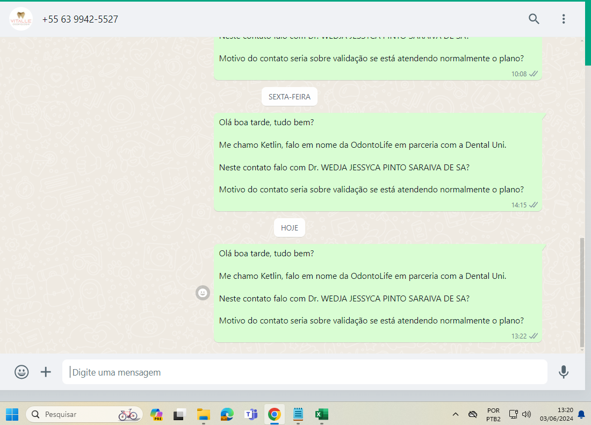The image size is (591, 425).
Task: Open Excel from the taskbar
Action: pos(321,414)
